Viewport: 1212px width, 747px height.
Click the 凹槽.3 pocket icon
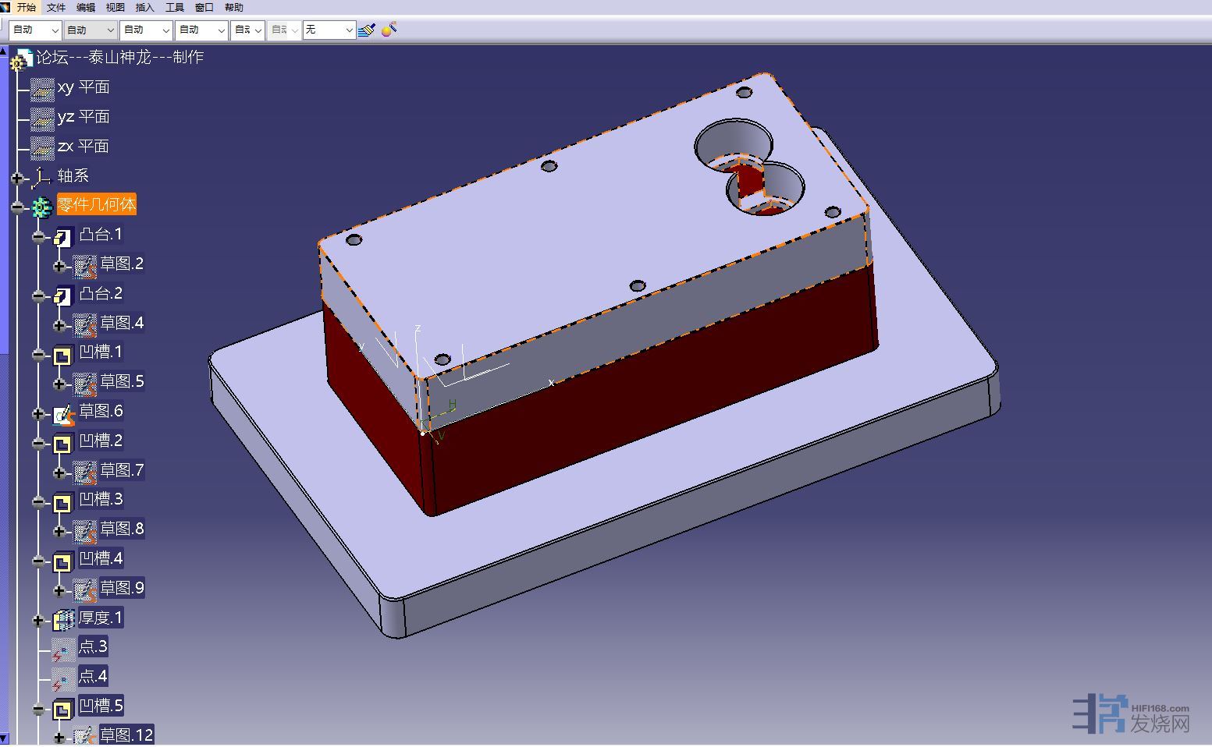coord(62,501)
